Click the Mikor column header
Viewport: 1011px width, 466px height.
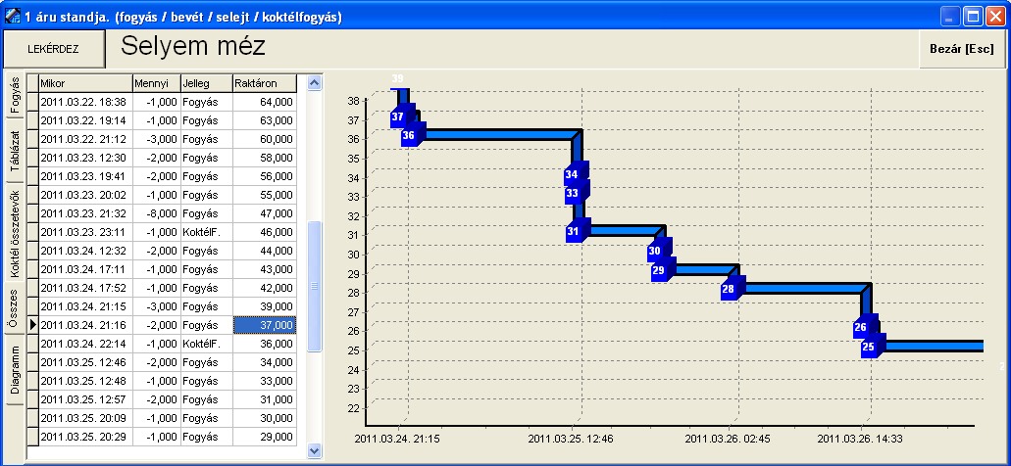click(x=85, y=83)
